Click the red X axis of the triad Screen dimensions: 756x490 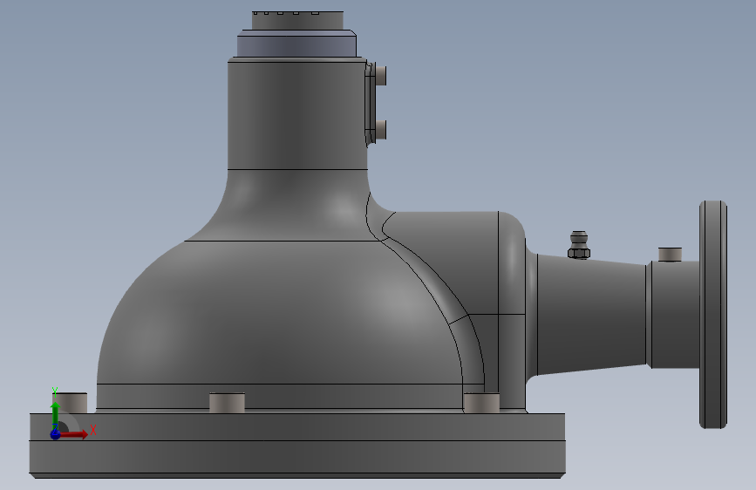point(74,434)
